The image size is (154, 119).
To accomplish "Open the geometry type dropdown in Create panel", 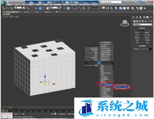I will point(142,25).
